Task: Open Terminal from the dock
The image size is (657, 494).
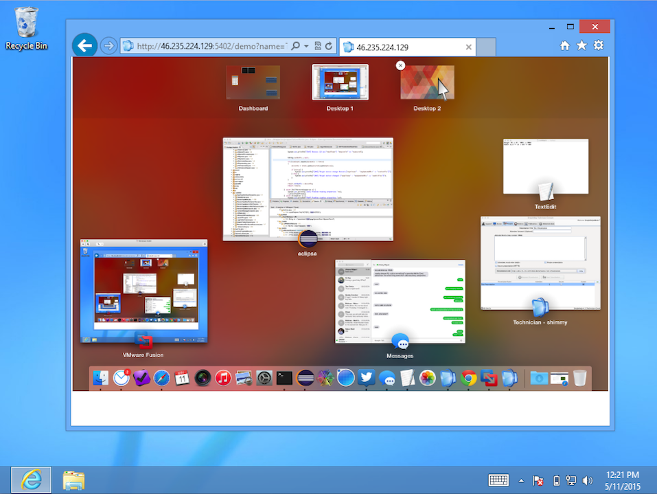Action: pyautogui.click(x=284, y=378)
